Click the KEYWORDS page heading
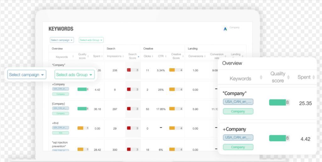This screenshot has width=322, height=162. pos(61,29)
